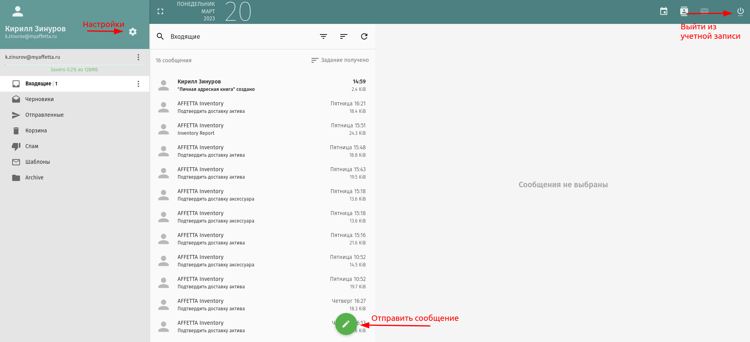The image size is (750, 342).
Task: Expand the Задание получено sort selector
Action: tap(340, 60)
